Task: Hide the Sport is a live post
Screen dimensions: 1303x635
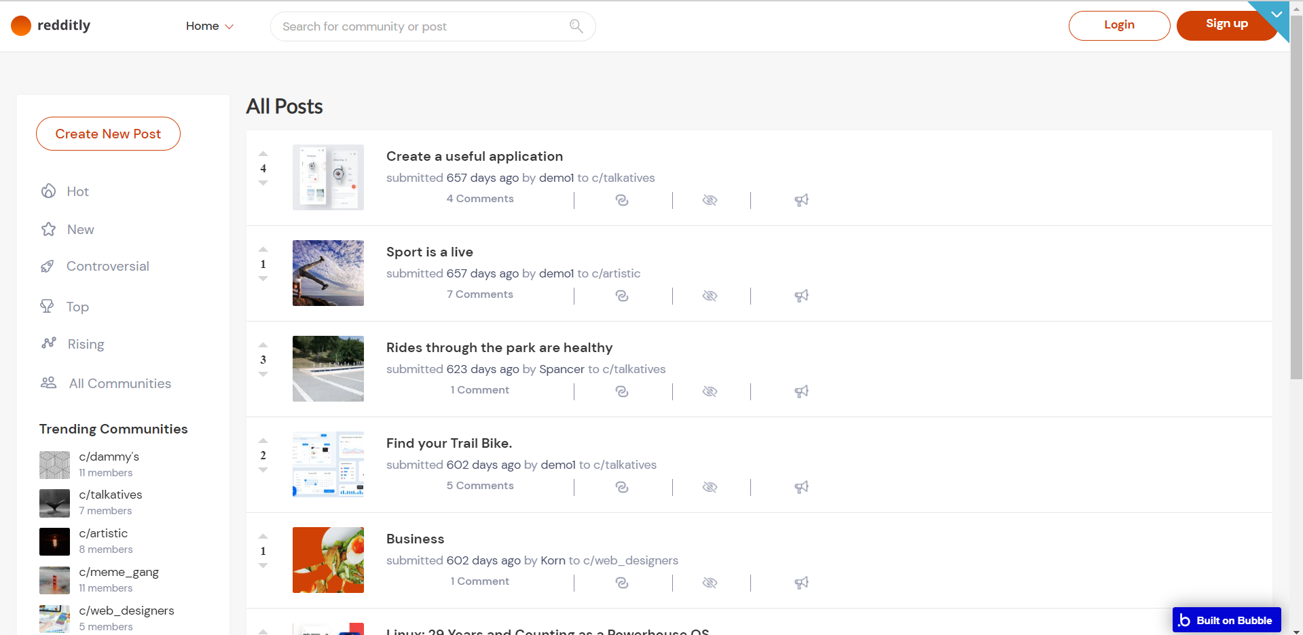Action: click(x=710, y=296)
